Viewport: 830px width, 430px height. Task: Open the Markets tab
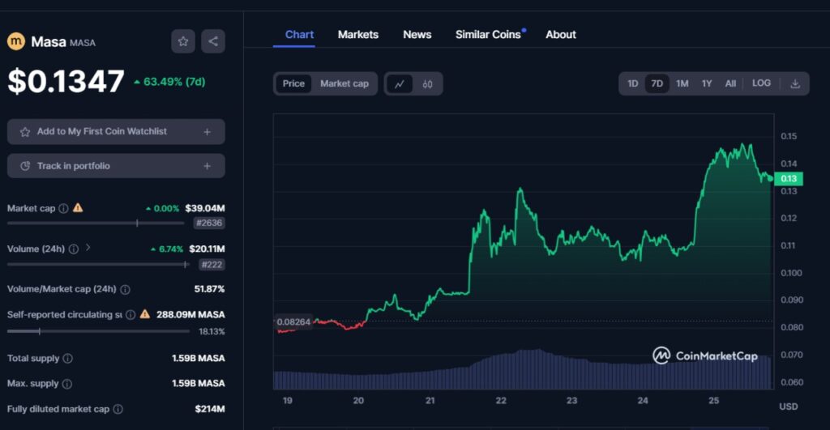[x=357, y=34]
